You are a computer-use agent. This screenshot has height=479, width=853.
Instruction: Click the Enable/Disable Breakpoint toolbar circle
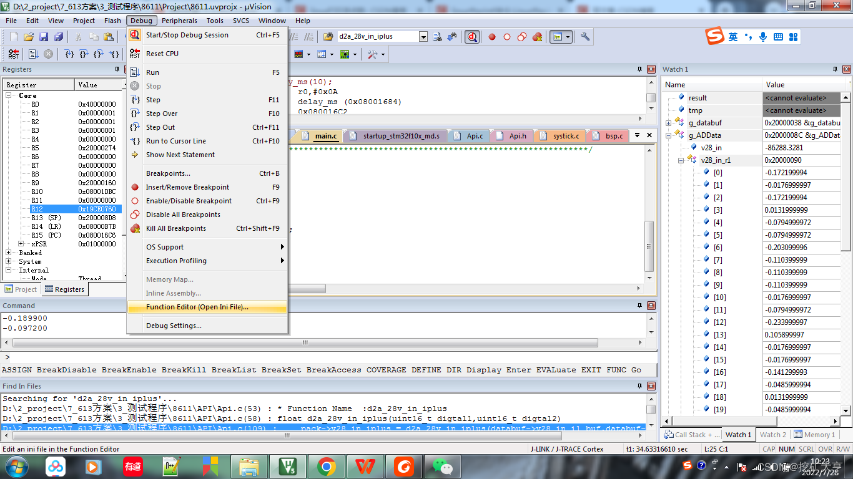pyautogui.click(x=507, y=37)
